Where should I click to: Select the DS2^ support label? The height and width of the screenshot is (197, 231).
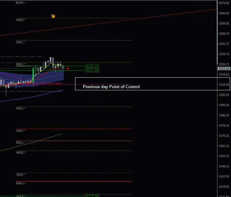coord(21,174)
